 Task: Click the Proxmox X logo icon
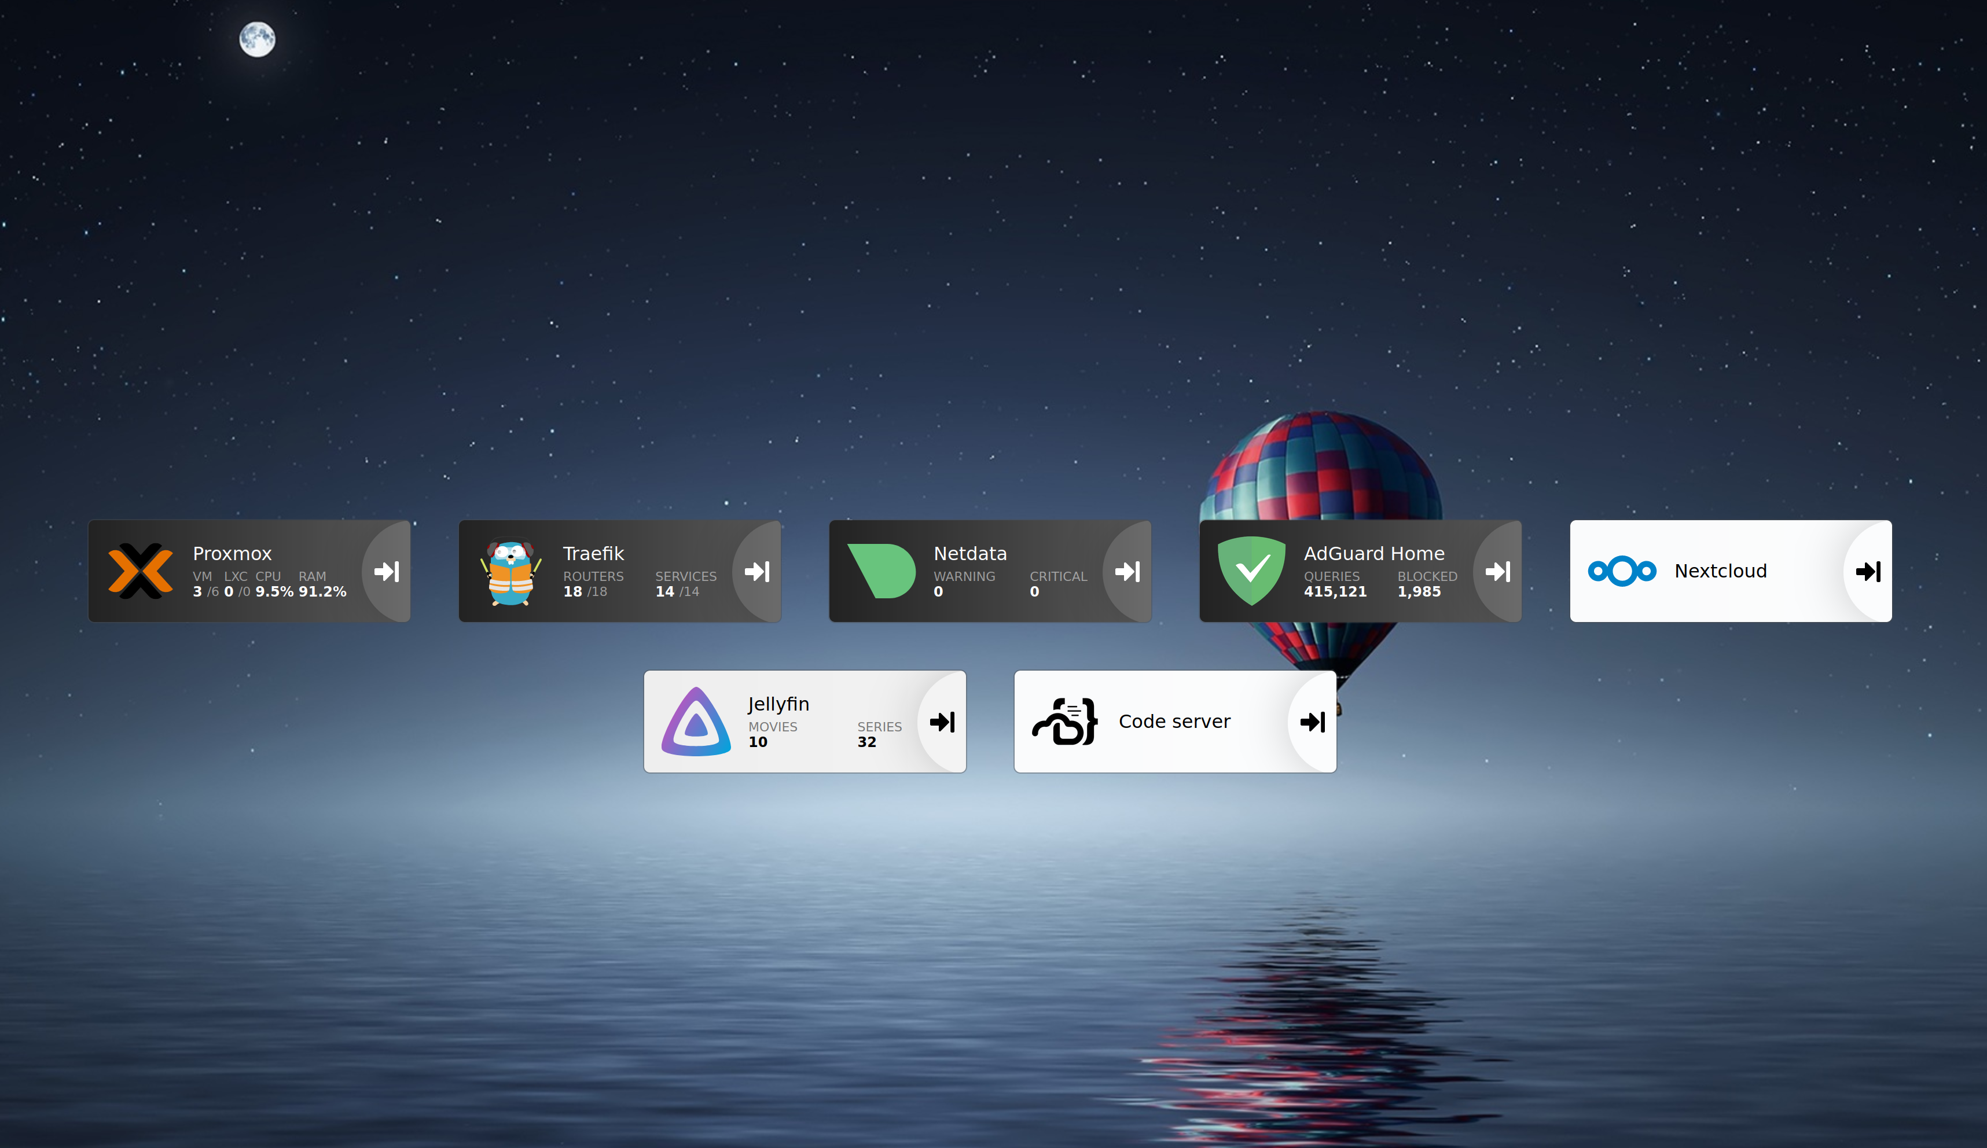140,571
